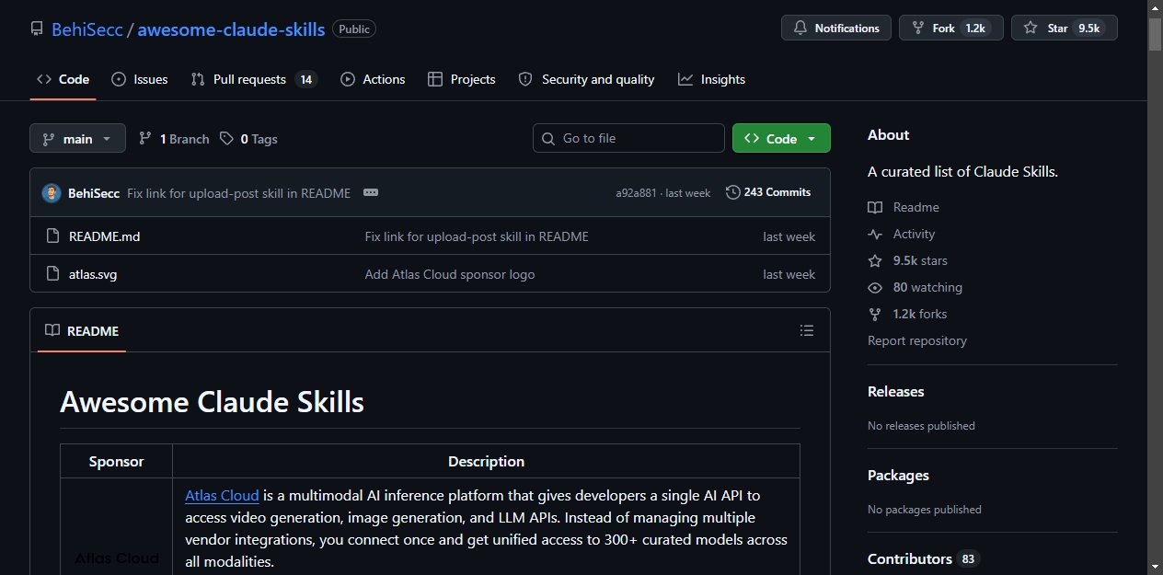Click the shield icon on Security tab
This screenshot has height=575, width=1163.
pyautogui.click(x=525, y=79)
